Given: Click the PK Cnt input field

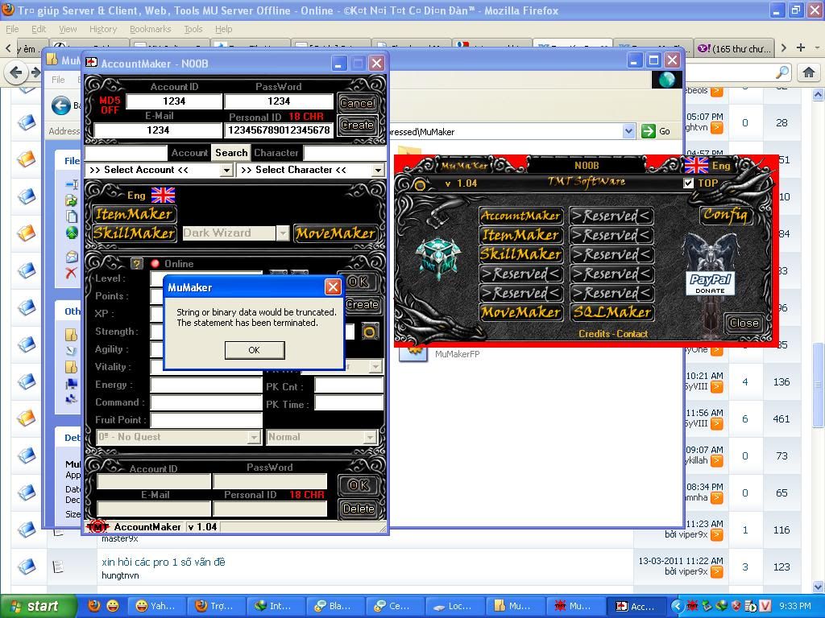Looking at the screenshot, I should coord(349,386).
